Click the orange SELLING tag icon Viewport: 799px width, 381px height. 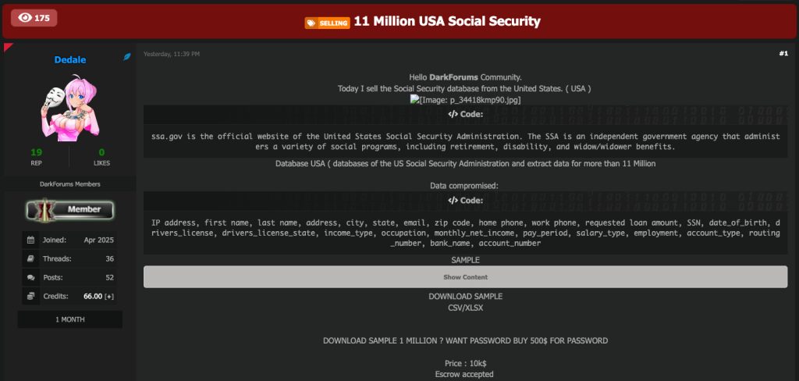[327, 23]
